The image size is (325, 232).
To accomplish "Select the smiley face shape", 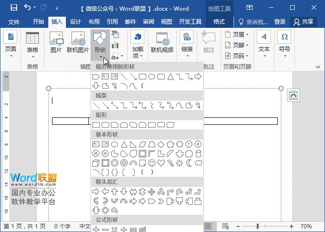I will point(152,163).
